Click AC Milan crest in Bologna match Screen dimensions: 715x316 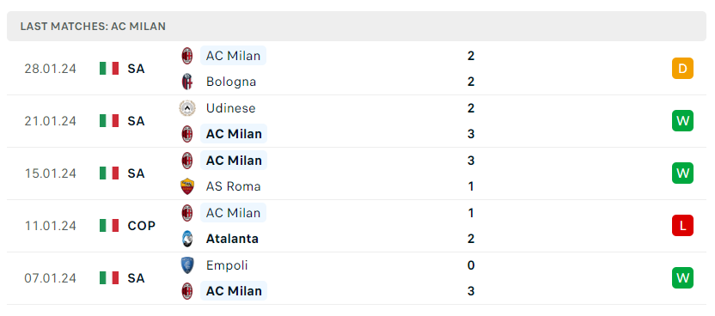coord(187,56)
